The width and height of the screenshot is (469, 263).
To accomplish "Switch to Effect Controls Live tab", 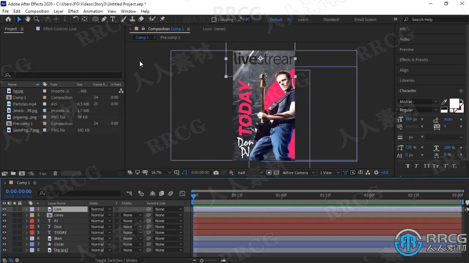I will [60, 29].
